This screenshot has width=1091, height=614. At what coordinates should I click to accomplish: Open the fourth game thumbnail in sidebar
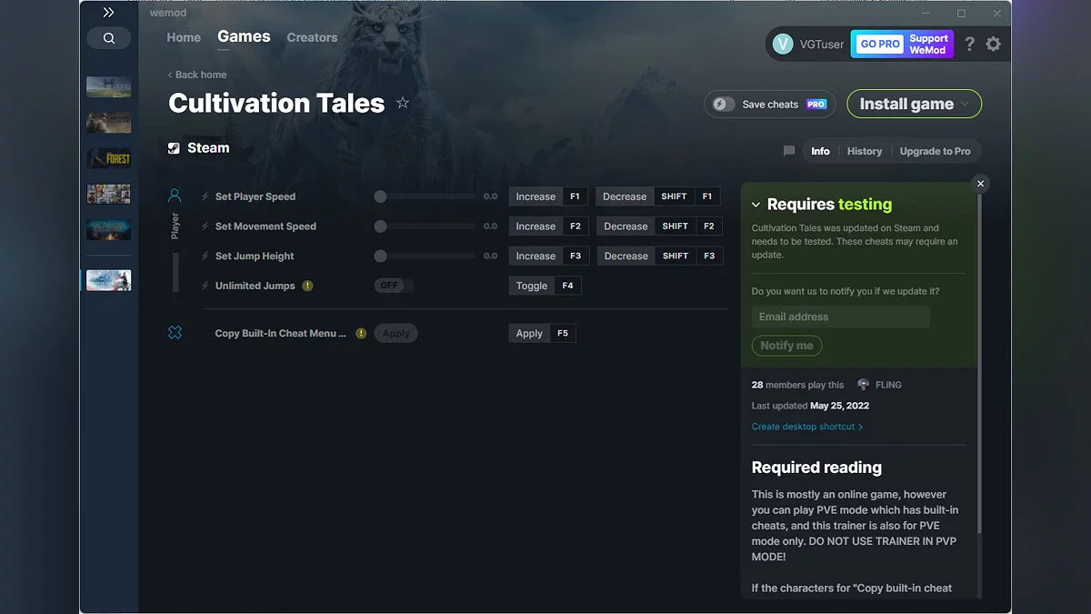[x=109, y=194]
